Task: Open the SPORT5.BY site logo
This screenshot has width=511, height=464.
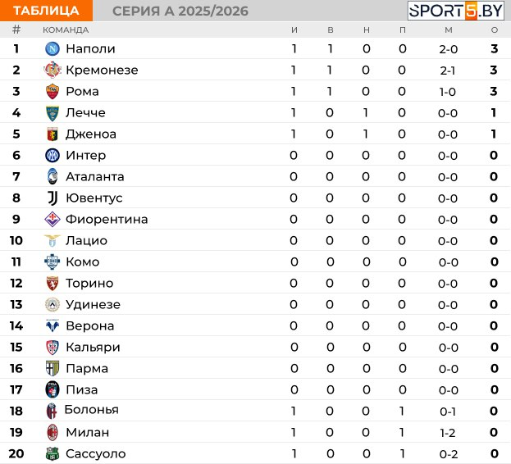Action: click(x=455, y=11)
